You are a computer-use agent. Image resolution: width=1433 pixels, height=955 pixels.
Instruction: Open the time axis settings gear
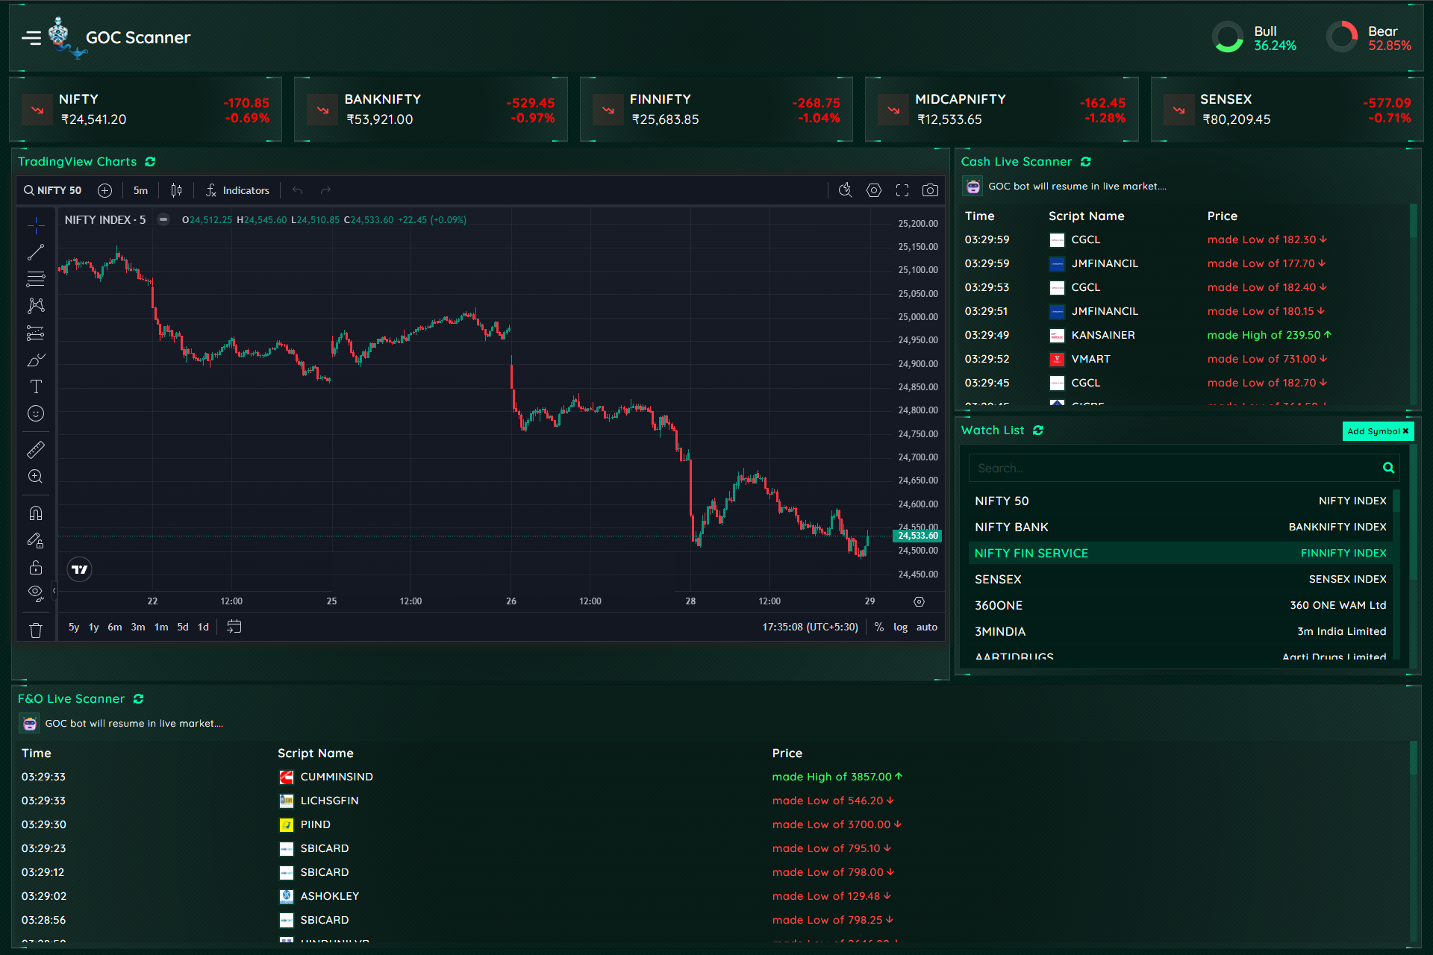[x=920, y=601]
